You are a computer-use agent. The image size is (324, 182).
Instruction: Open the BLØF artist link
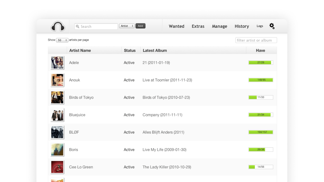74,132
